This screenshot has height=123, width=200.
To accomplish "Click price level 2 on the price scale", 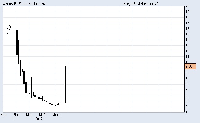I will pos(186,107).
